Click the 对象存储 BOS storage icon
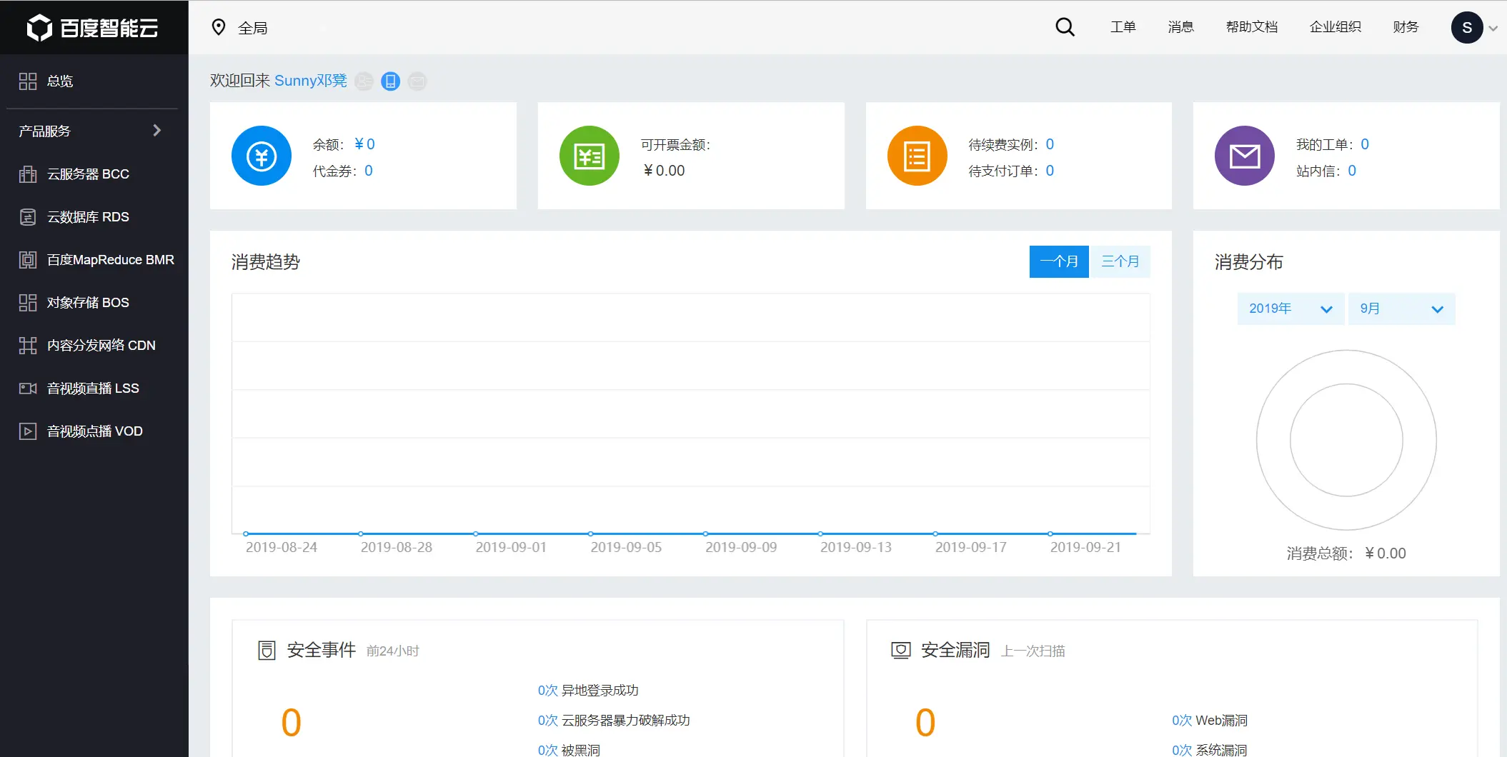The image size is (1507, 757). tap(28, 303)
